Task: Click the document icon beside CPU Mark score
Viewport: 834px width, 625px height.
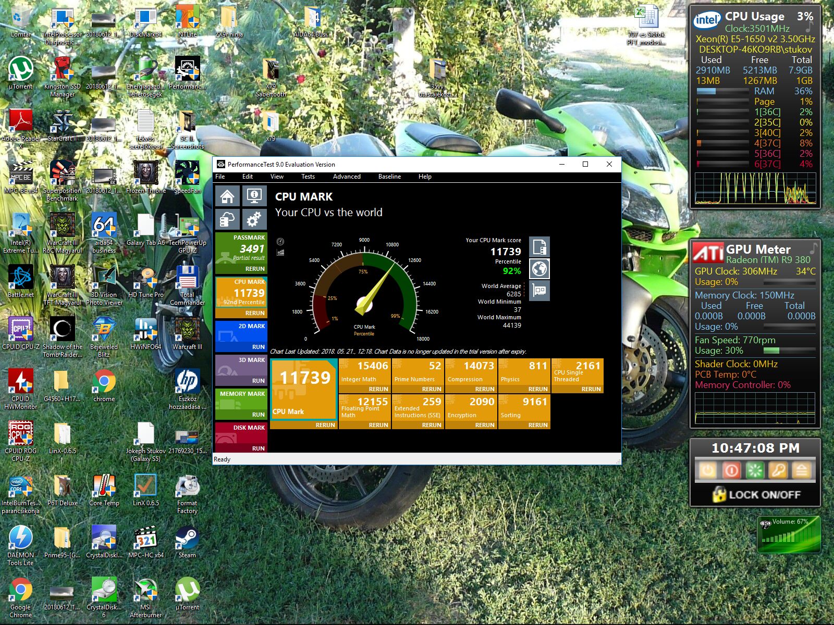Action: pos(539,247)
